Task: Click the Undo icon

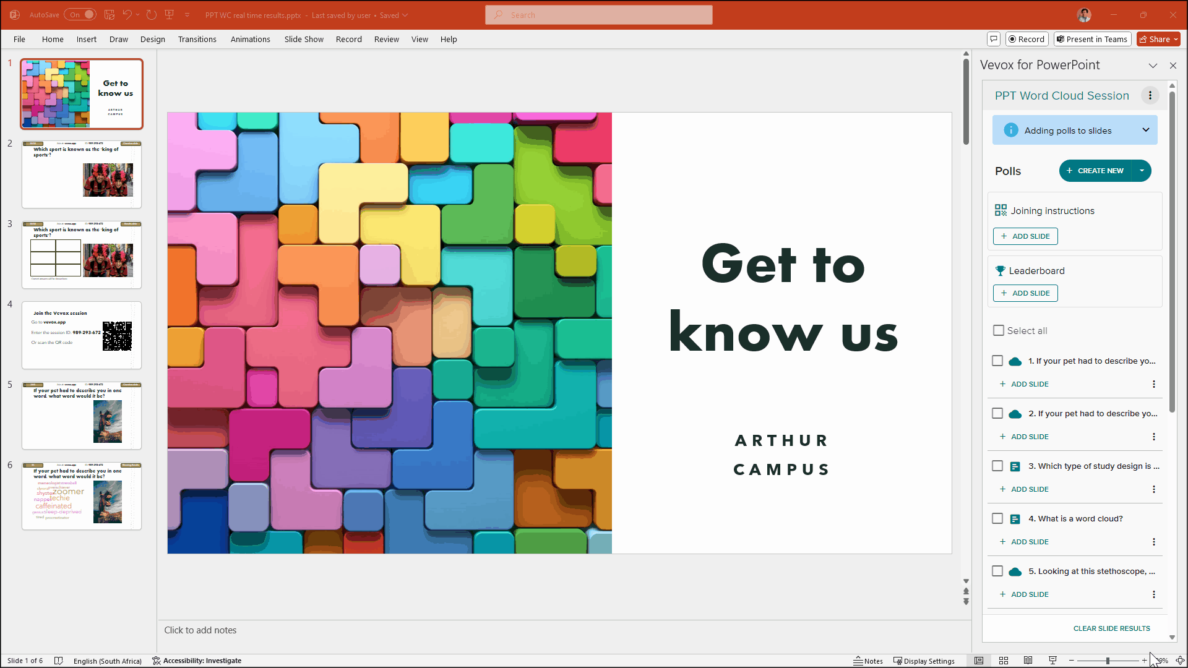Action: pyautogui.click(x=127, y=15)
